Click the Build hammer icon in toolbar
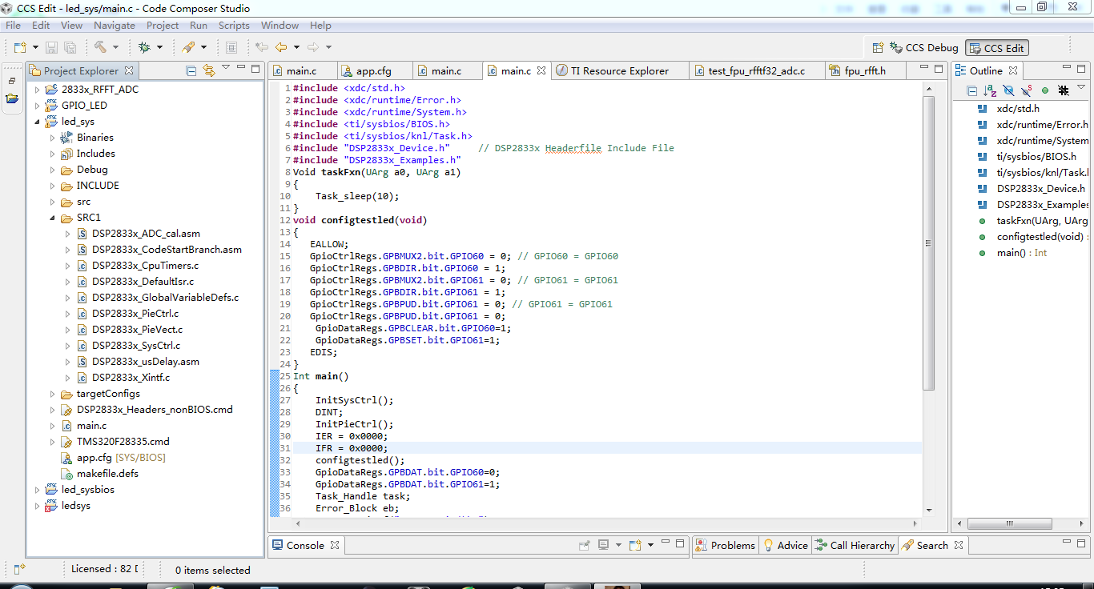The image size is (1094, 589). (x=100, y=47)
